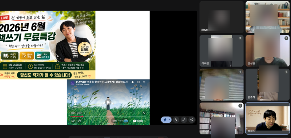Click the muted mic icon on 이도영 tile
The height and width of the screenshot is (138, 291).
[x=240, y=106]
